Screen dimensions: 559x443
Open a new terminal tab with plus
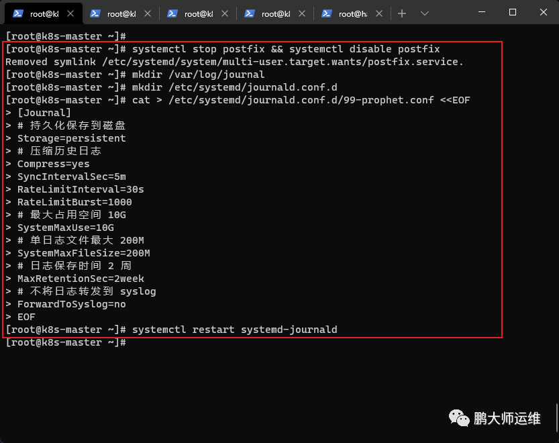pyautogui.click(x=402, y=13)
